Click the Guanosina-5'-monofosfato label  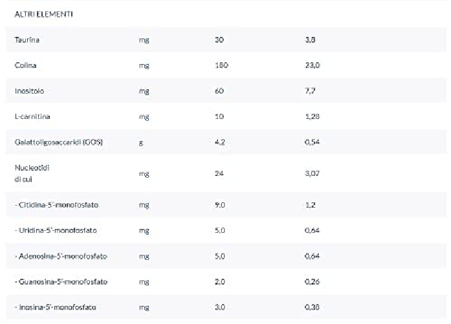click(x=61, y=281)
